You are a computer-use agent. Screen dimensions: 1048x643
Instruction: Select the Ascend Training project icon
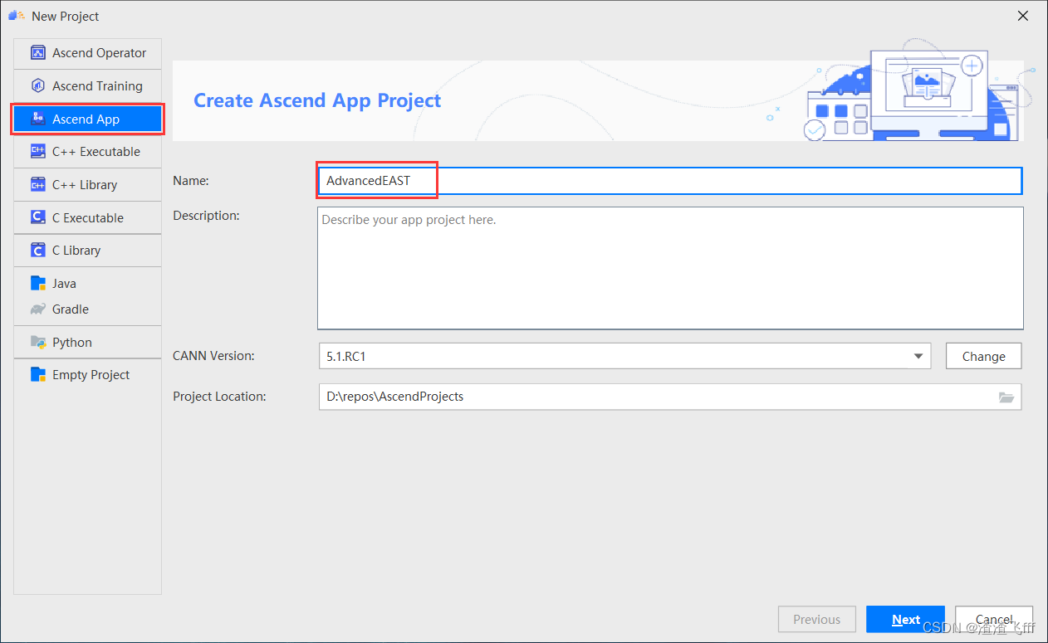point(37,86)
